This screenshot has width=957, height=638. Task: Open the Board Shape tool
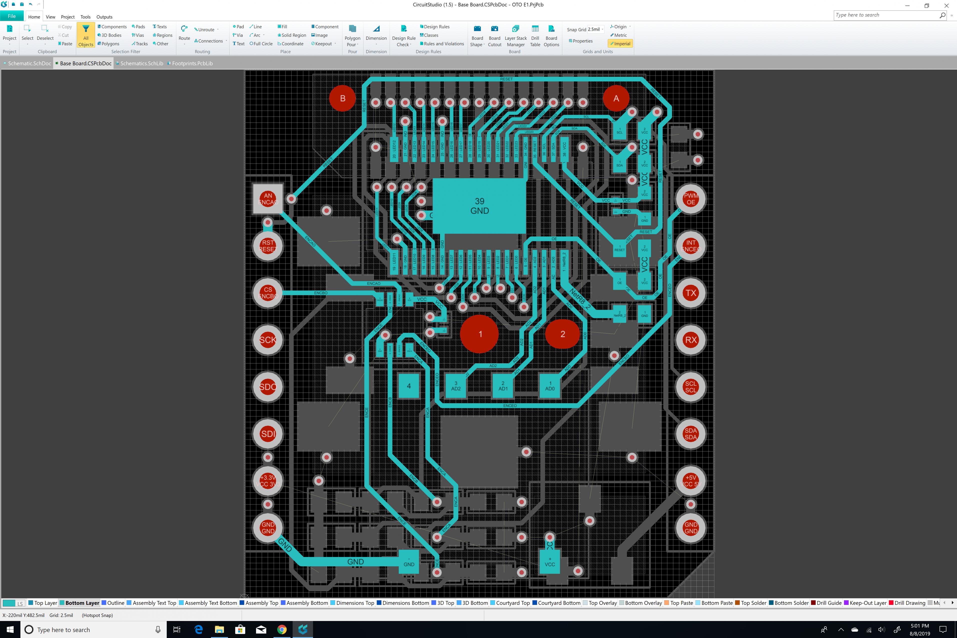pyautogui.click(x=477, y=35)
